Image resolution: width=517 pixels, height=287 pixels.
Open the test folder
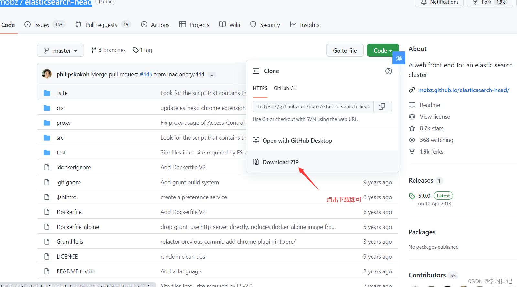61,153
